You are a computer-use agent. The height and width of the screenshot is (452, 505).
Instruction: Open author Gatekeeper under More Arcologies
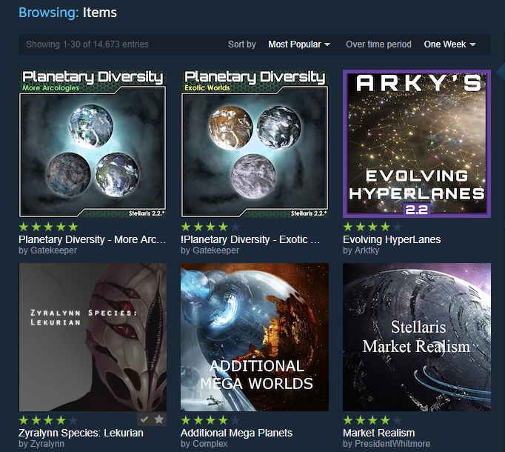tap(53, 250)
